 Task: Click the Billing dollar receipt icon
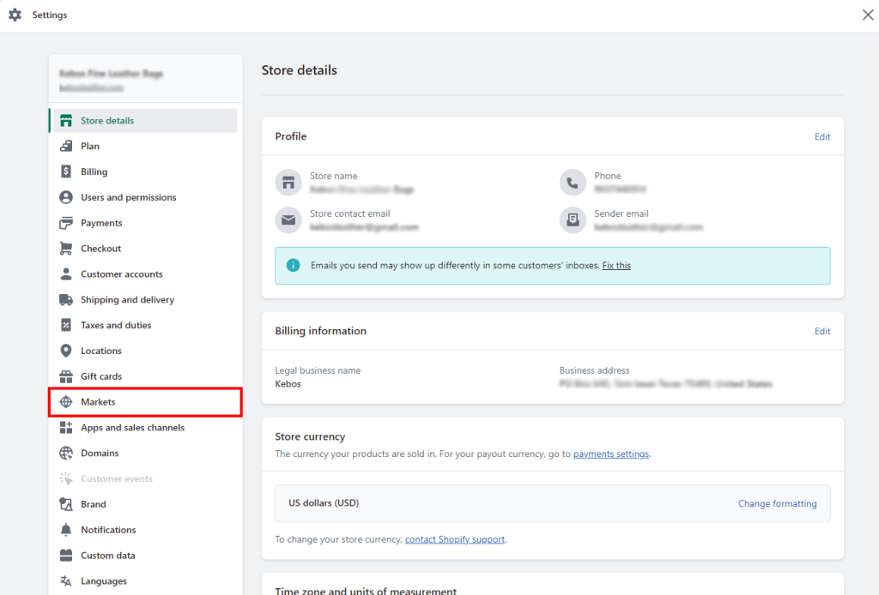click(x=66, y=171)
